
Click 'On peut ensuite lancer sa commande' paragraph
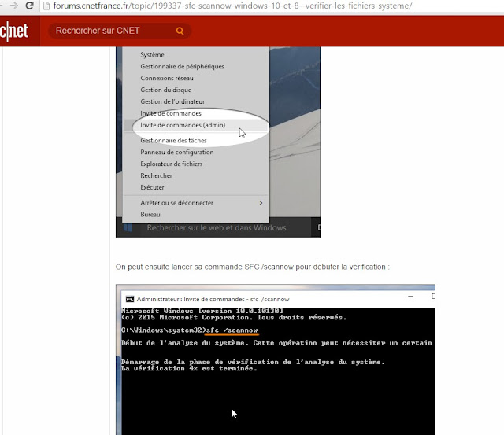(253, 267)
